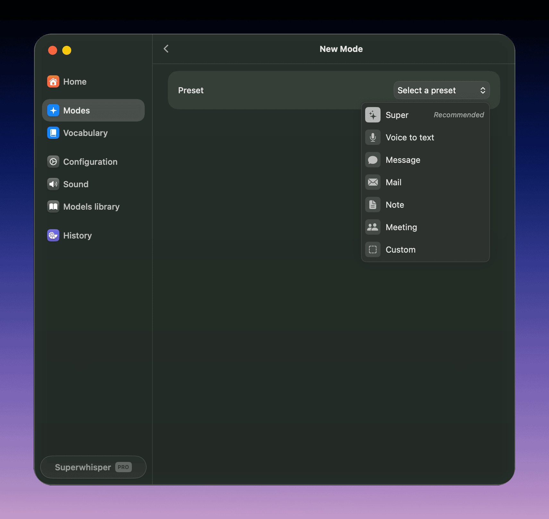549x519 pixels.
Task: Click the Voice to text microphone icon
Action: (x=373, y=137)
